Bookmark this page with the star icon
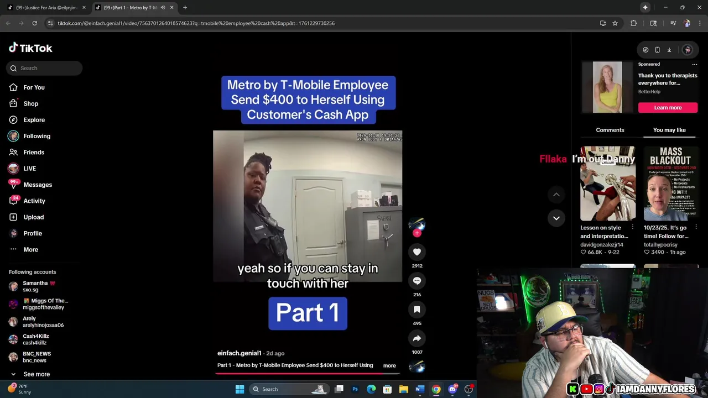708x398 pixels. click(x=615, y=23)
